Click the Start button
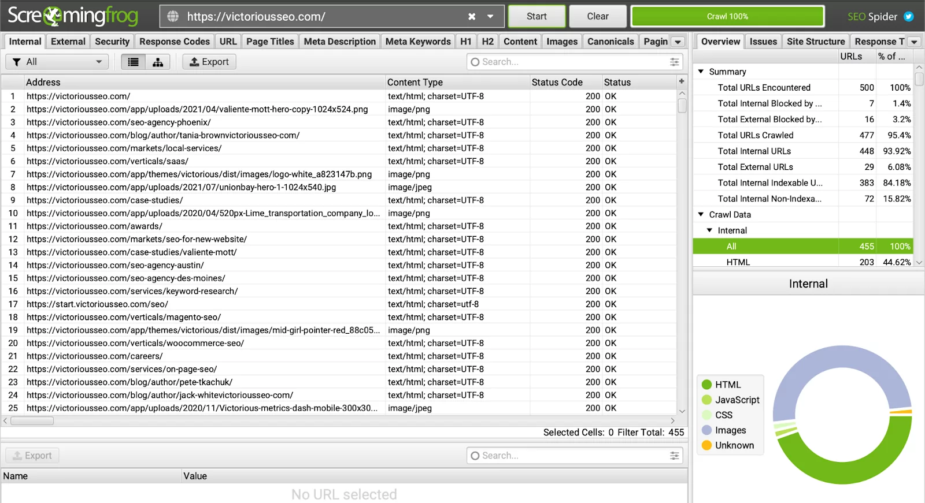The height and width of the screenshot is (503, 925). tap(536, 17)
